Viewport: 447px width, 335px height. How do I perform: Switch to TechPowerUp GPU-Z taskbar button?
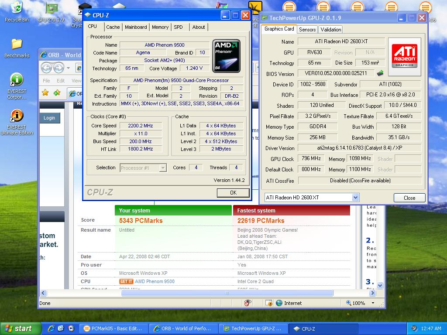pyautogui.click(x=254, y=328)
